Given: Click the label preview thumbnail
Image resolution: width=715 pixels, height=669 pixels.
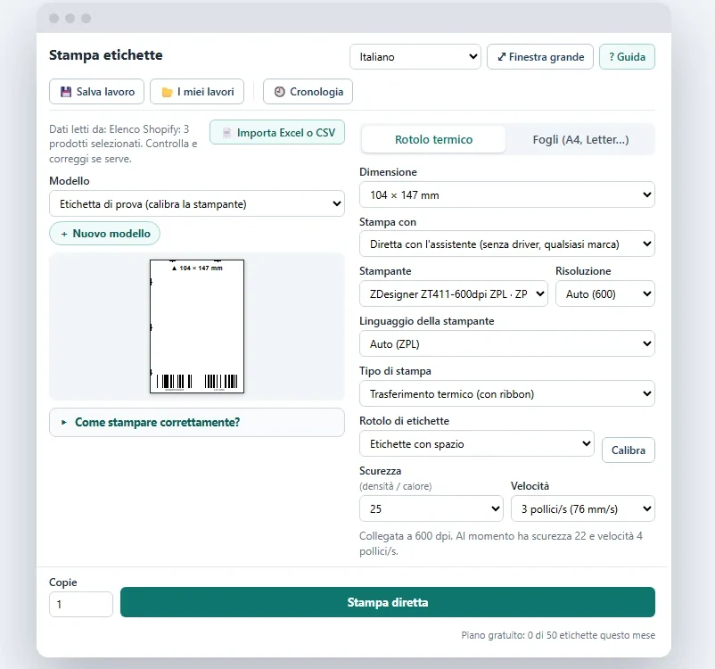Looking at the screenshot, I should click(x=197, y=326).
